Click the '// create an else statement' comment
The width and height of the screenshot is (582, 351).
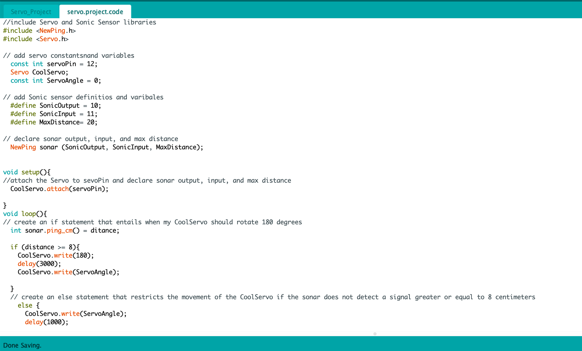273,297
